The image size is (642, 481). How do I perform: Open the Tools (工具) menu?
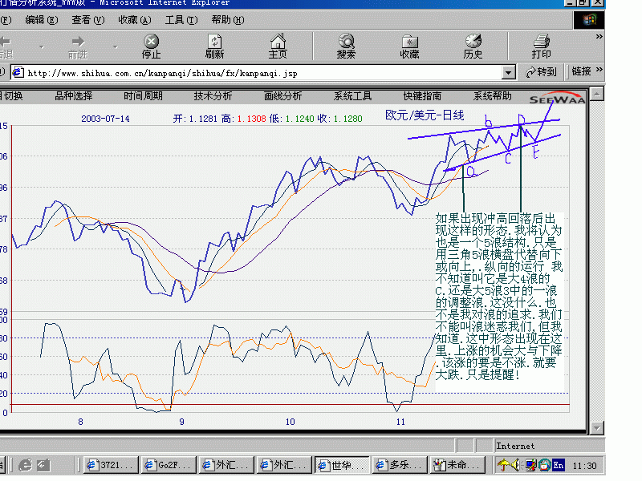[x=181, y=20]
